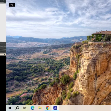
Task: Click the clock text in the mini taskbar
Action: [2, 54]
